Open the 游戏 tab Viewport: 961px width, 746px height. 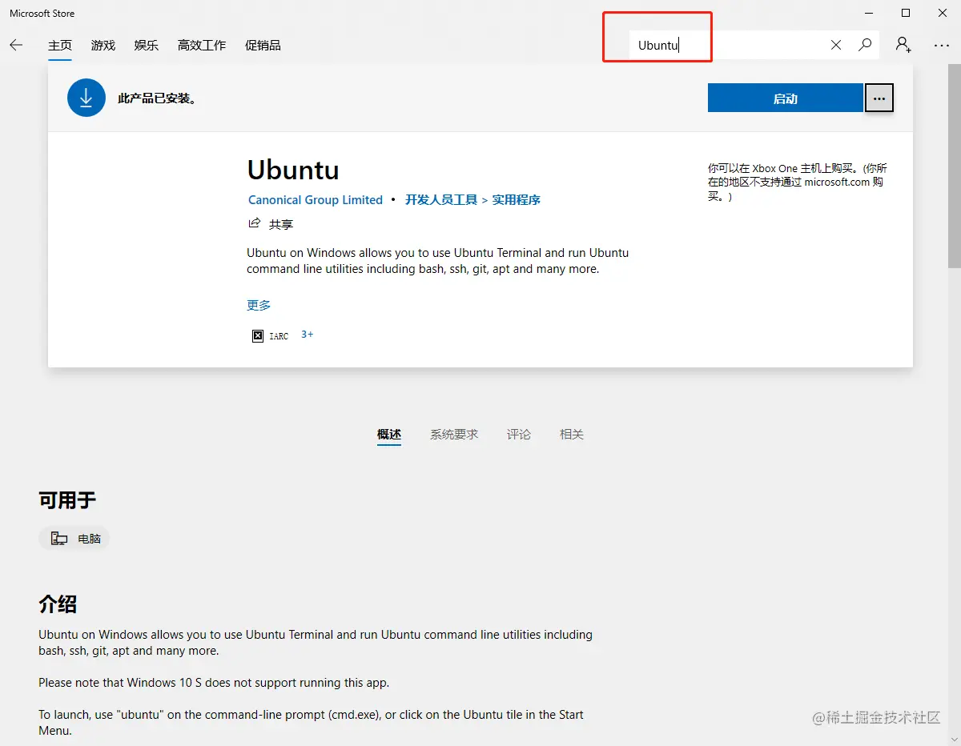(x=103, y=46)
